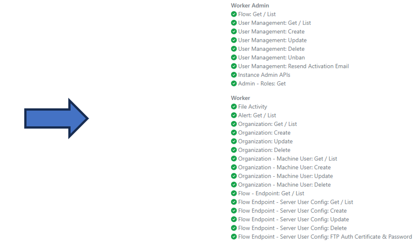Click check icon beside Organization: Delete
The image size is (418, 241).
coord(234,150)
